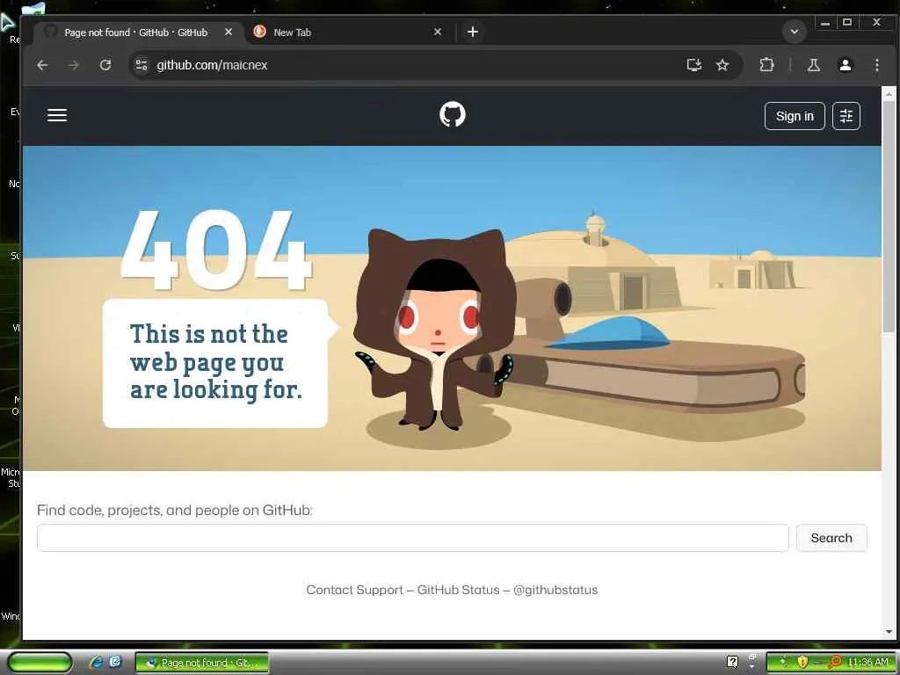Click the GitHub Octocat logo in header

click(453, 115)
